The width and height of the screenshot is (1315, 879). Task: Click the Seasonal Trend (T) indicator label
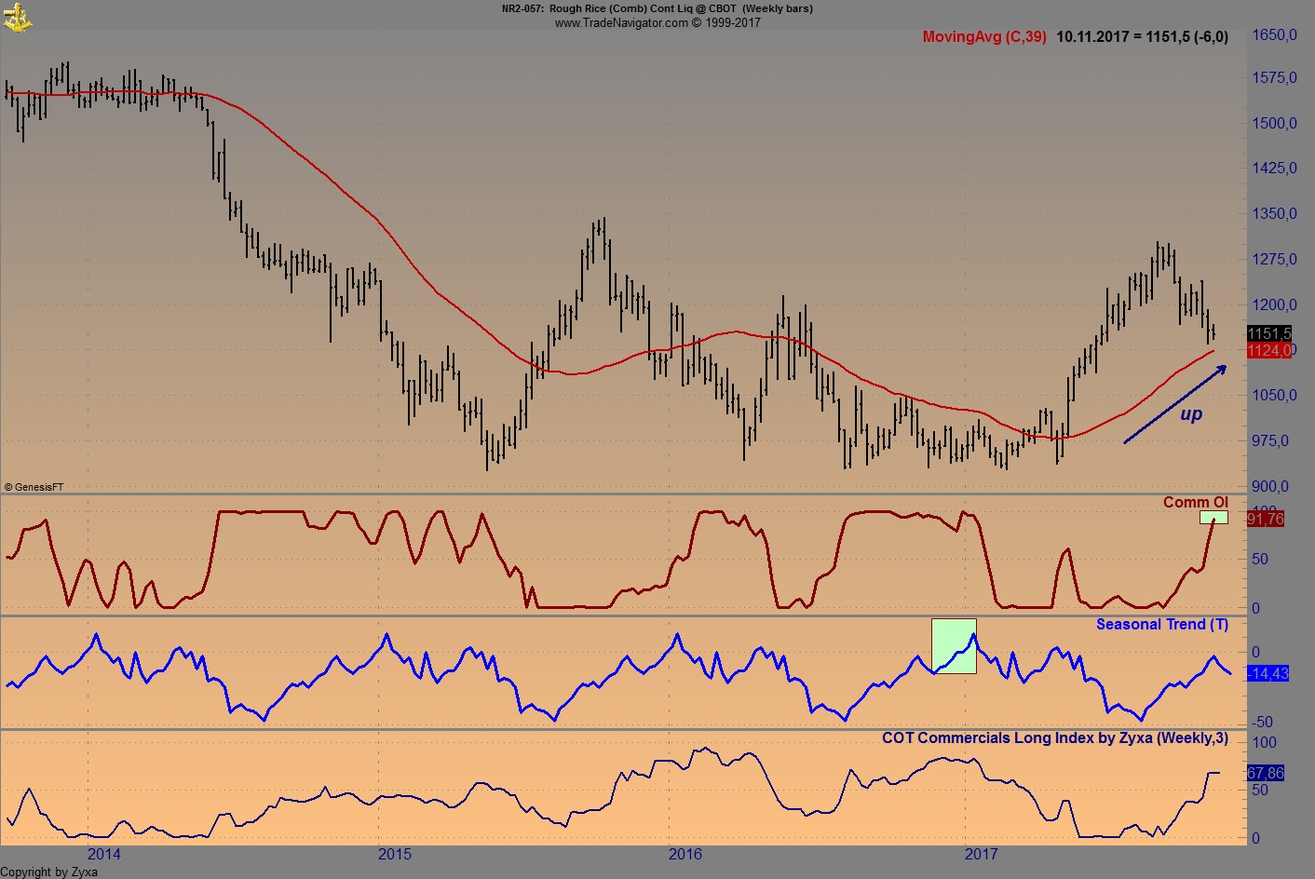click(1162, 625)
